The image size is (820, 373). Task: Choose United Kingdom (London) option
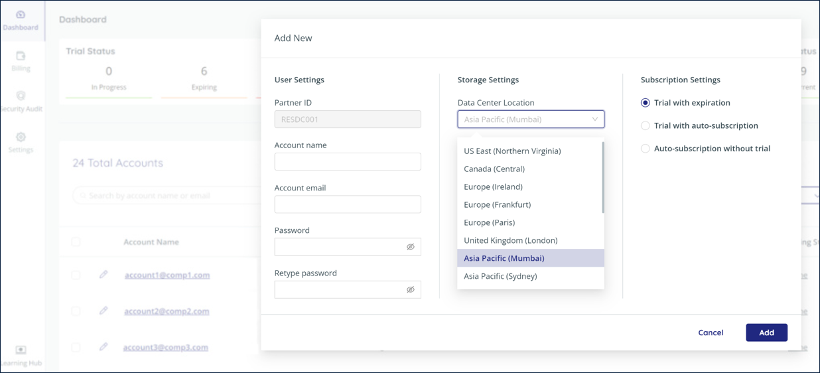tap(530, 240)
